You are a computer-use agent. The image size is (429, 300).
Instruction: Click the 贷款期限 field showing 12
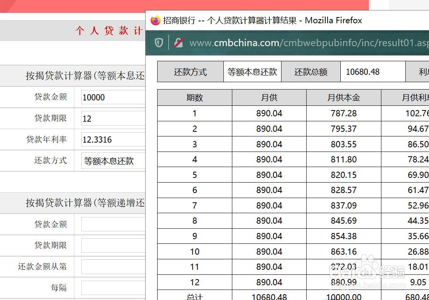click(113, 118)
